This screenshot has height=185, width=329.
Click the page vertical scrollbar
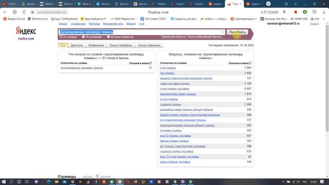[327, 79]
